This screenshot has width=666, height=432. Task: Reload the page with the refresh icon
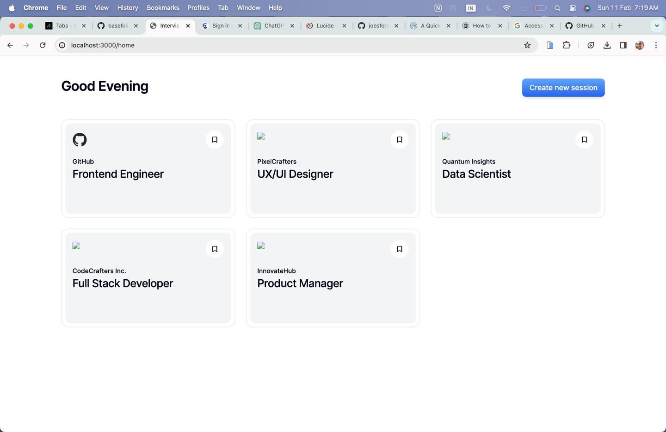(x=43, y=45)
